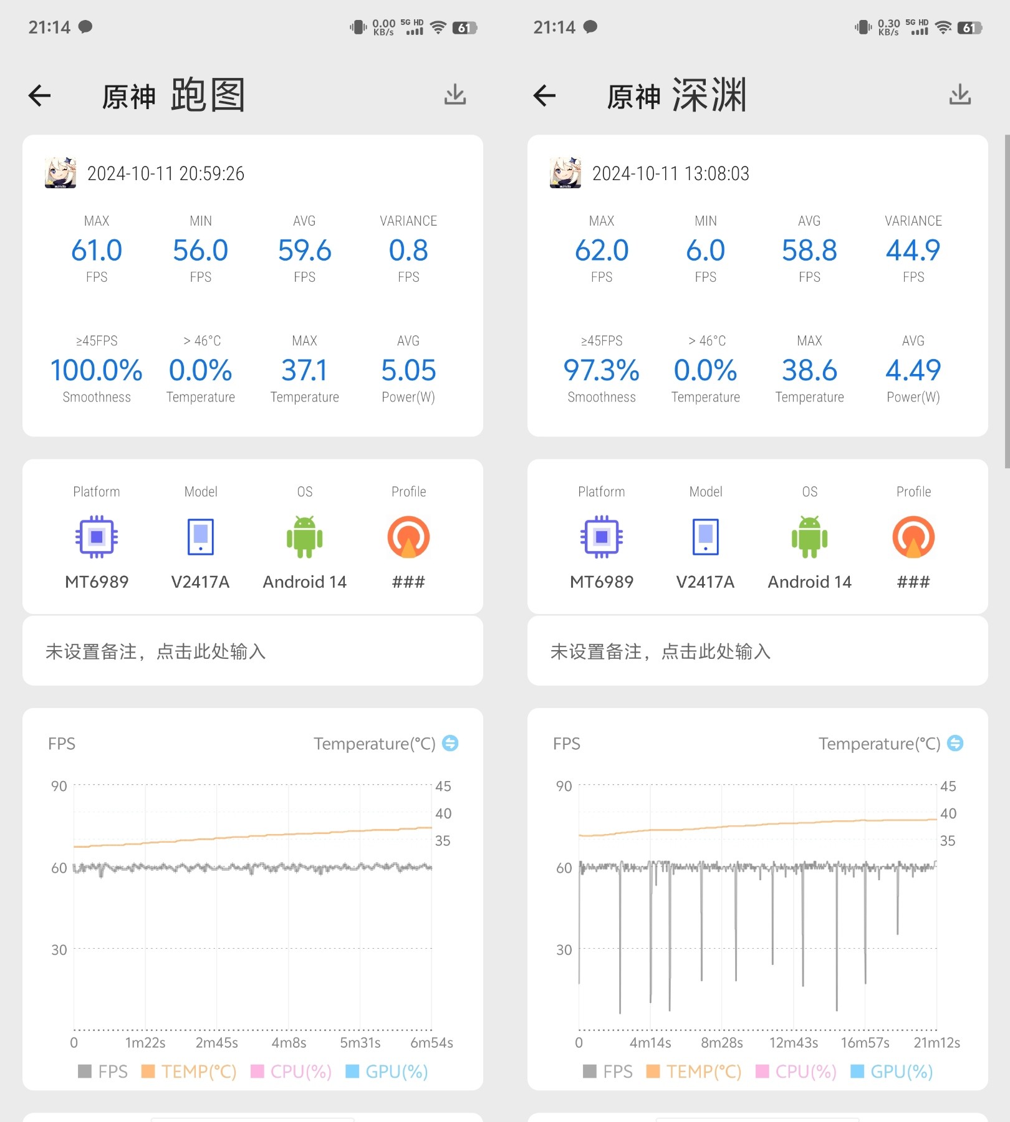This screenshot has height=1122, width=1010.
Task: Tap the 0.8 VARIANCE value
Action: coord(408,251)
